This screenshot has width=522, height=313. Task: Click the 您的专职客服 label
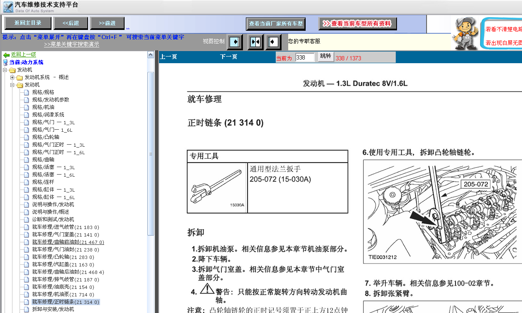304,41
